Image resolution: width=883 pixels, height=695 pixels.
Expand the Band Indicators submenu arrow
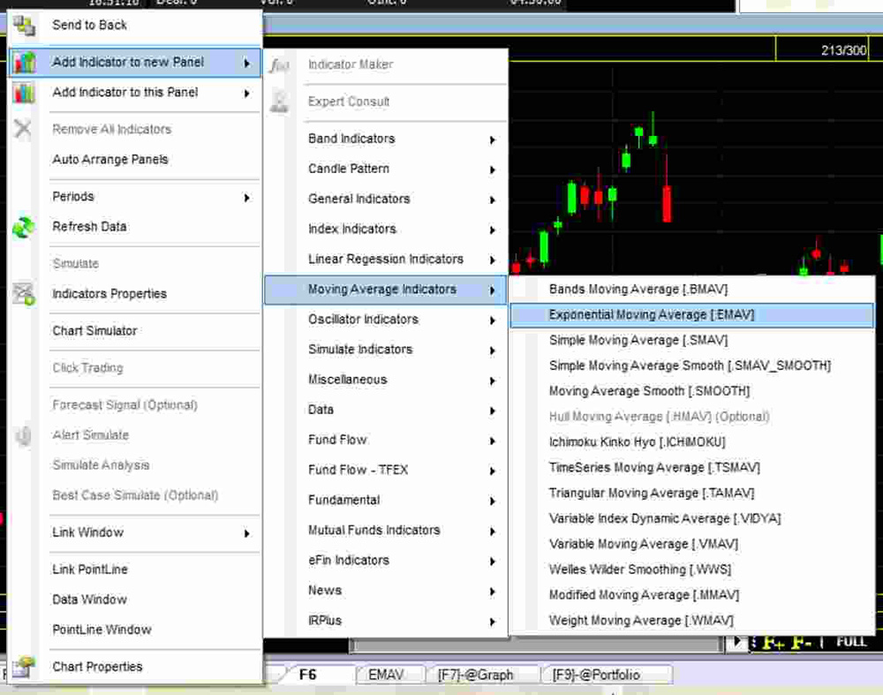(x=493, y=140)
